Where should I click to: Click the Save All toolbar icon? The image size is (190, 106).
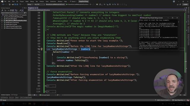17,4
